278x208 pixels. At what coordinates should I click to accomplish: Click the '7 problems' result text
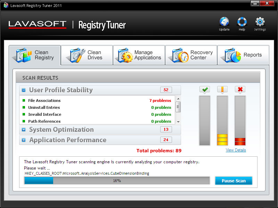pyautogui.click(x=160, y=101)
